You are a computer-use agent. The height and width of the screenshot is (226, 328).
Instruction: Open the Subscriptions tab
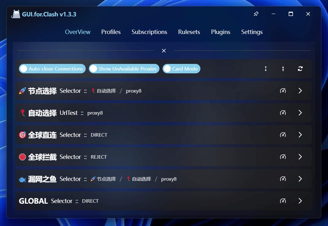coord(149,32)
